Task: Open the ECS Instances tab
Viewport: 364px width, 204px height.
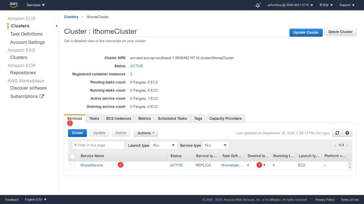Action: tap(119, 118)
